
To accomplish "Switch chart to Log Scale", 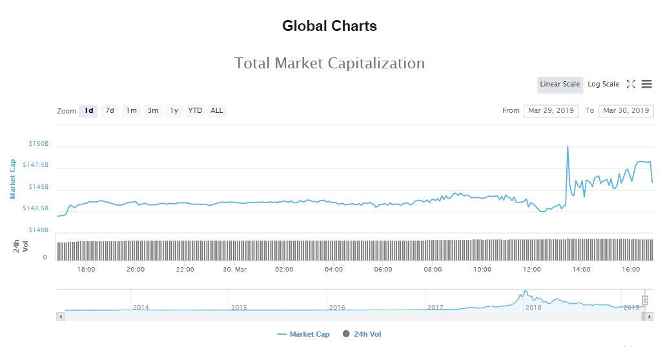I will [603, 84].
